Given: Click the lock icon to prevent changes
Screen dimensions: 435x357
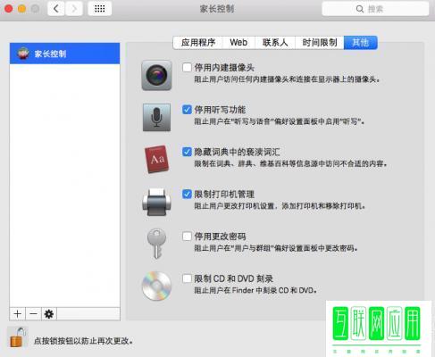Looking at the screenshot, I should pos(17,337).
